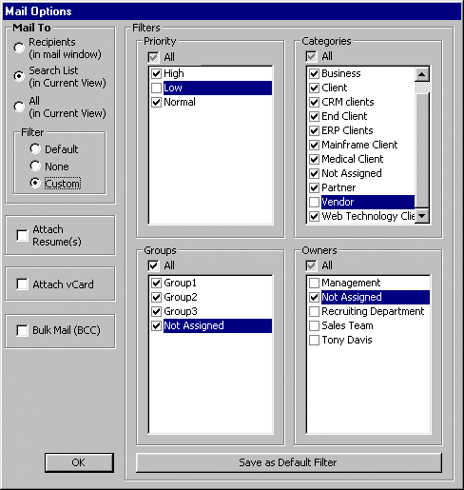The height and width of the screenshot is (490, 464).
Task: Check the Vendor category checkbox
Action: coord(314,202)
